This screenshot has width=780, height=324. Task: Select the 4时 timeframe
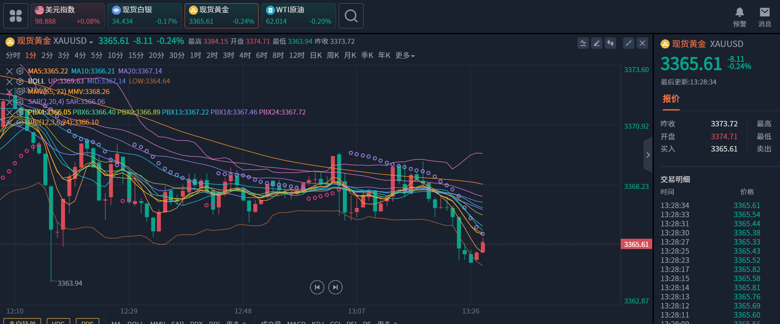245,55
